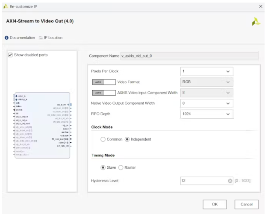Open the Documentation info icon
Screen dimensions: 265x220
[7, 38]
